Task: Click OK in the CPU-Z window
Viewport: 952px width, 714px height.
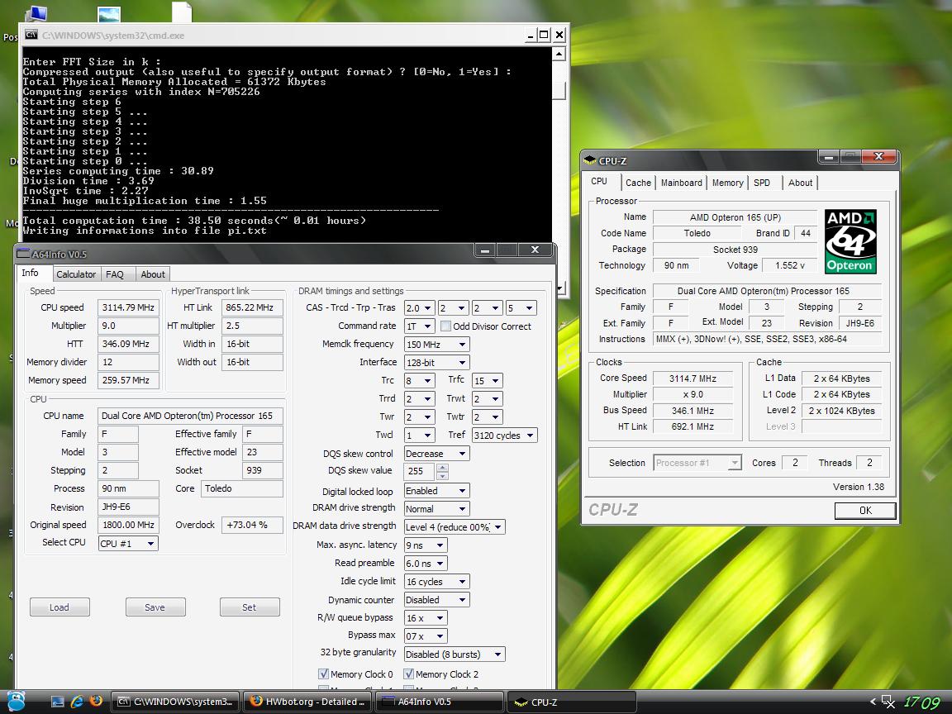Action: (x=865, y=511)
